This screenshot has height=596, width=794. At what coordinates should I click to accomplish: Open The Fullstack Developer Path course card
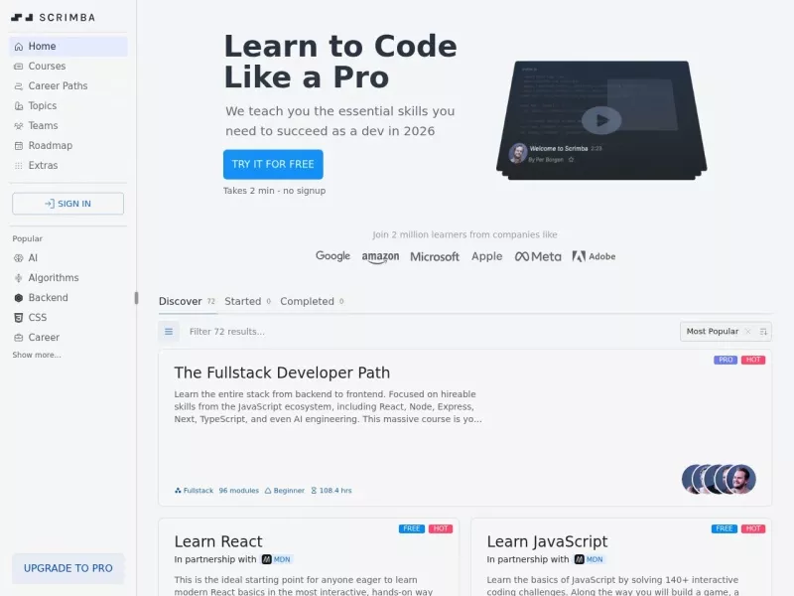464,428
